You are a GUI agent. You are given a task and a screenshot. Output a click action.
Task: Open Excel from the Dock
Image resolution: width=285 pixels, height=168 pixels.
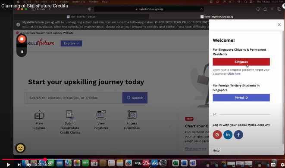pyautogui.click(x=175, y=163)
